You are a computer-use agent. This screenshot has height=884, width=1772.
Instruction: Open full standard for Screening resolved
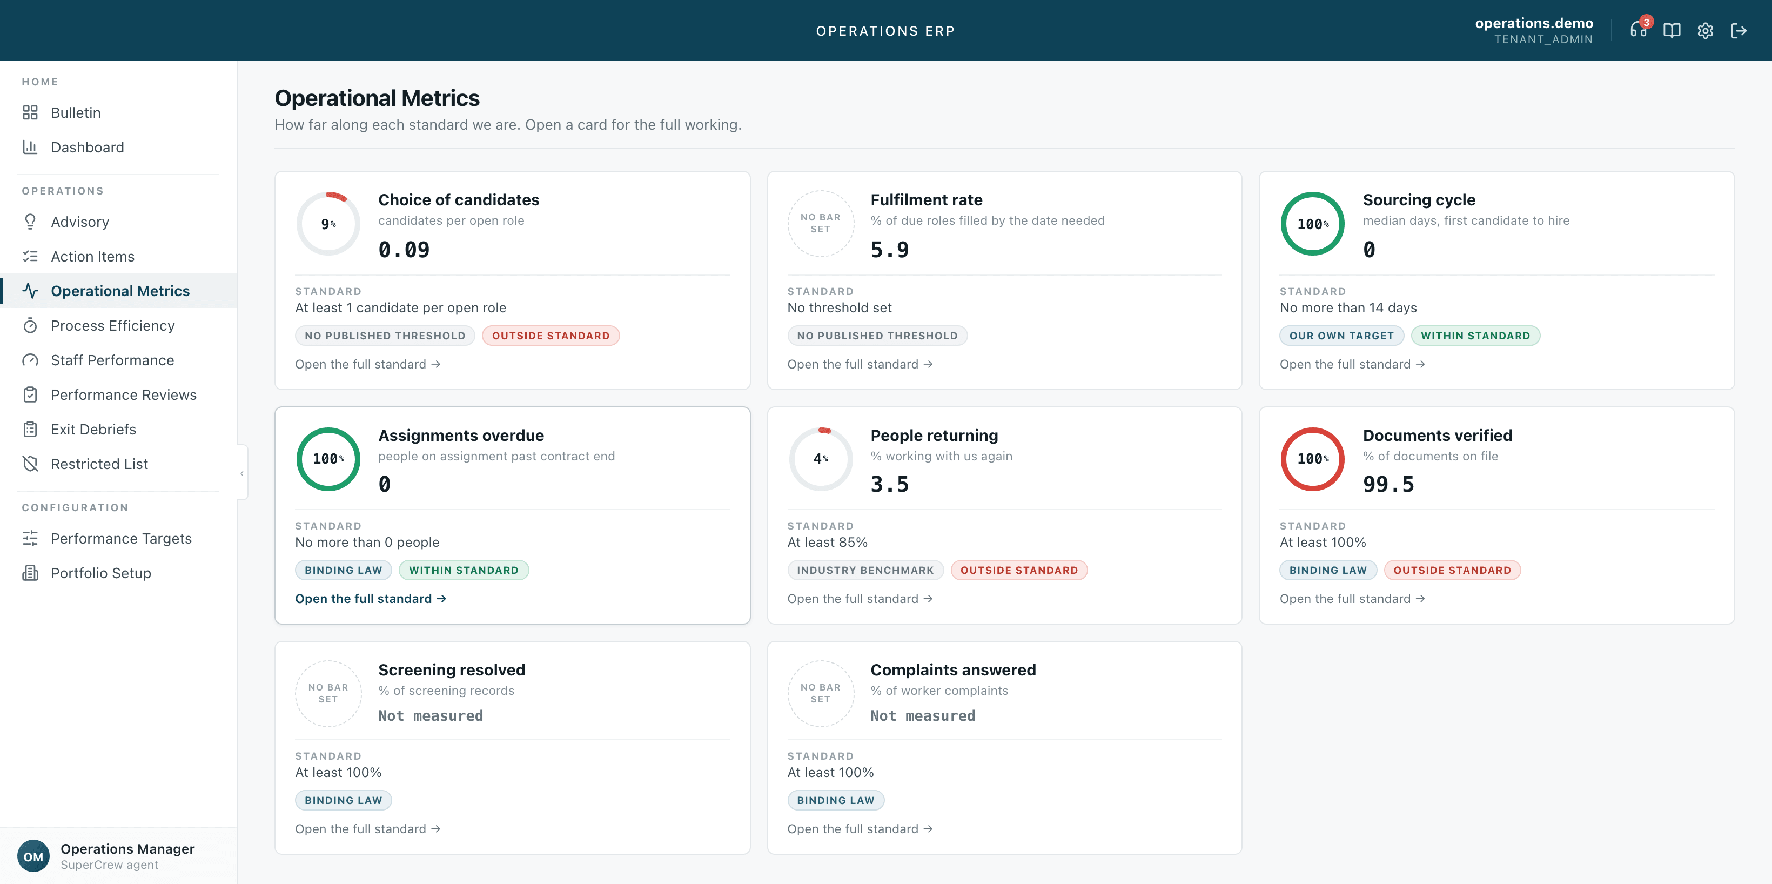pyautogui.click(x=368, y=829)
